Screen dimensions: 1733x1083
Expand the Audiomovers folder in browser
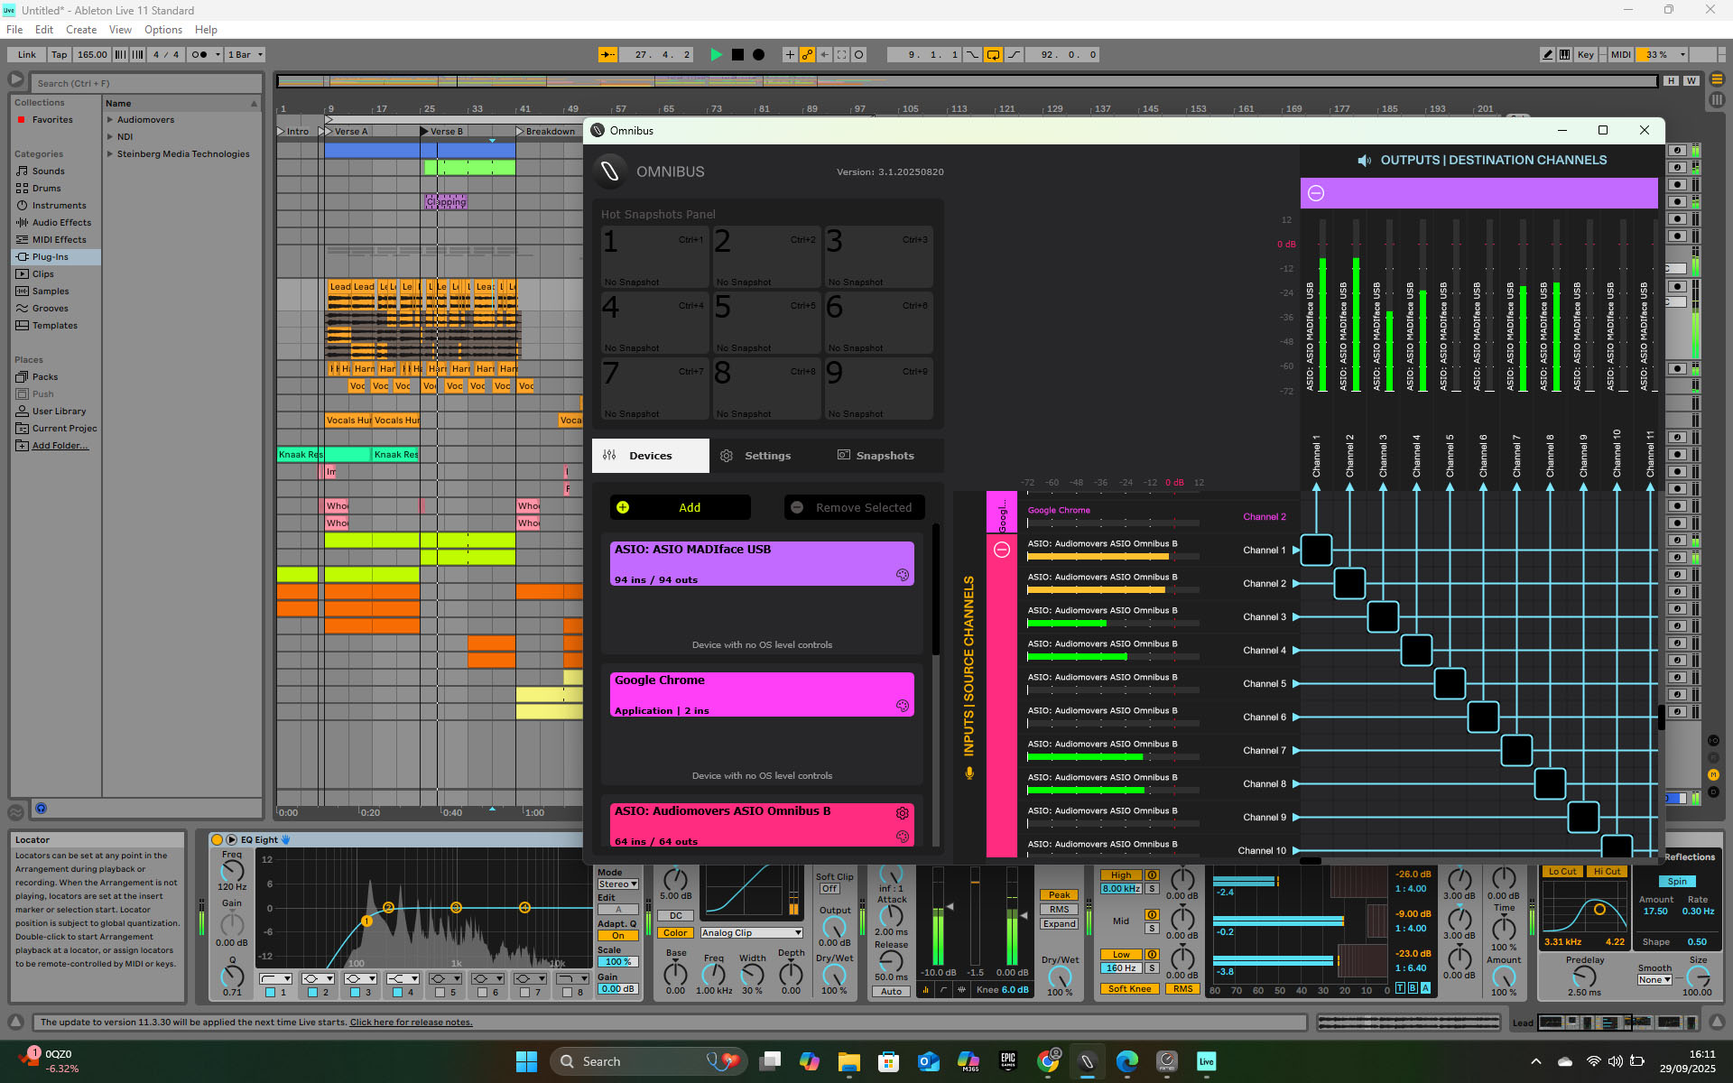(x=110, y=120)
